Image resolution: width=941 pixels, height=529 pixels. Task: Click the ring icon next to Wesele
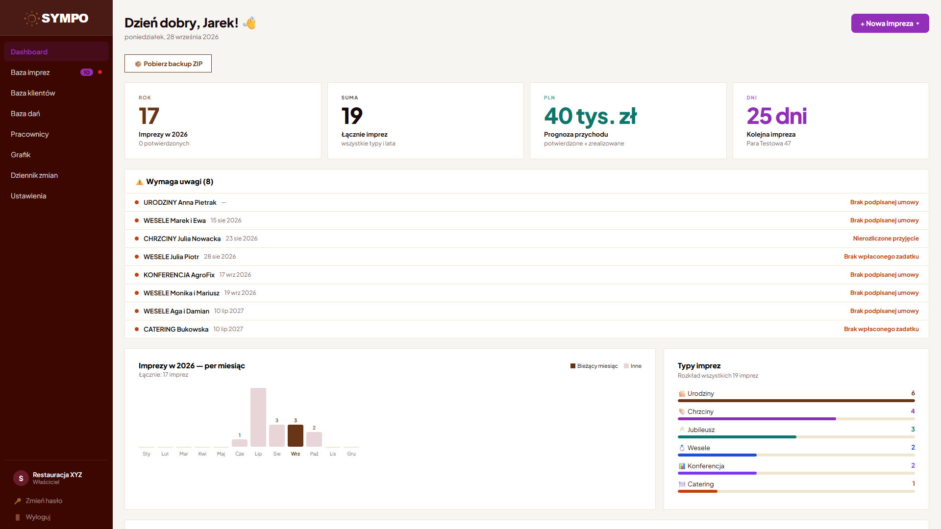682,448
